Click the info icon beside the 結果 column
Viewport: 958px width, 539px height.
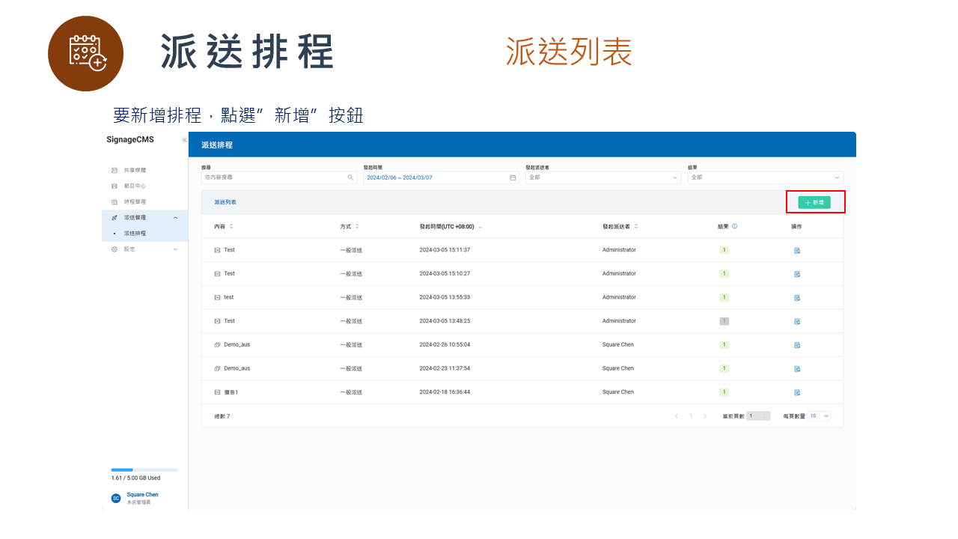[735, 226]
